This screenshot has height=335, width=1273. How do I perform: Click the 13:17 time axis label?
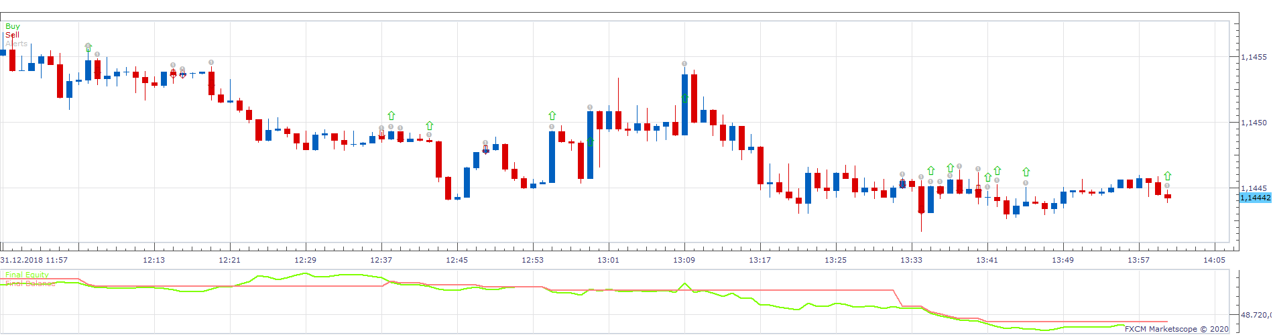[760, 260]
